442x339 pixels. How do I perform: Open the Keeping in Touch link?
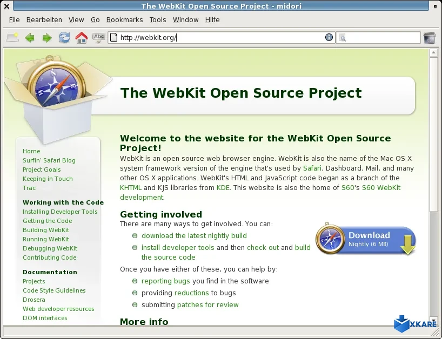pyautogui.click(x=48, y=179)
